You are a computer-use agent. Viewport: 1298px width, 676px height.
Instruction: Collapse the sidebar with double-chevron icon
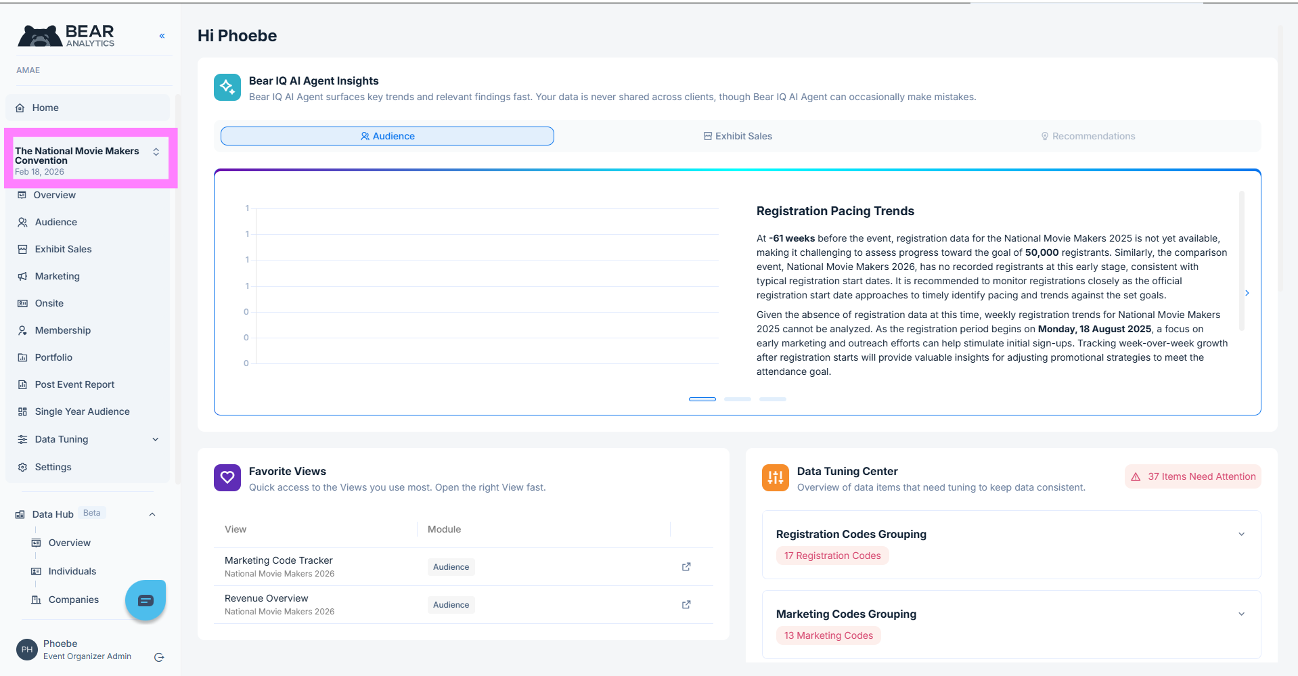tap(162, 36)
